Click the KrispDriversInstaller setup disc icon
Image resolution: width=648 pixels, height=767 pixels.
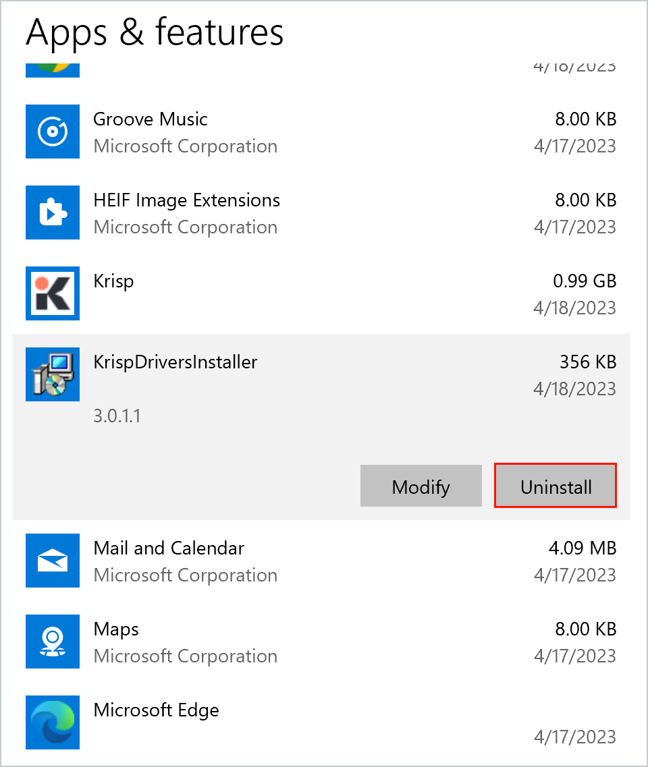click(x=53, y=374)
